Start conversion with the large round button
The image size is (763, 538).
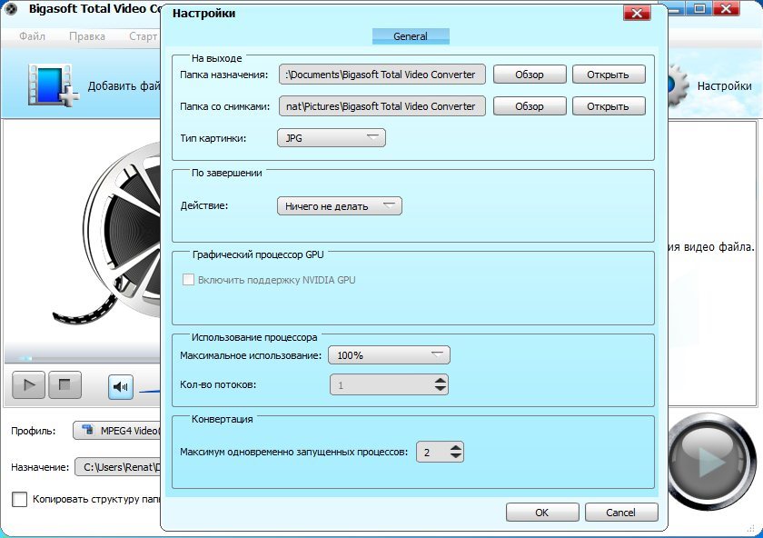(711, 461)
